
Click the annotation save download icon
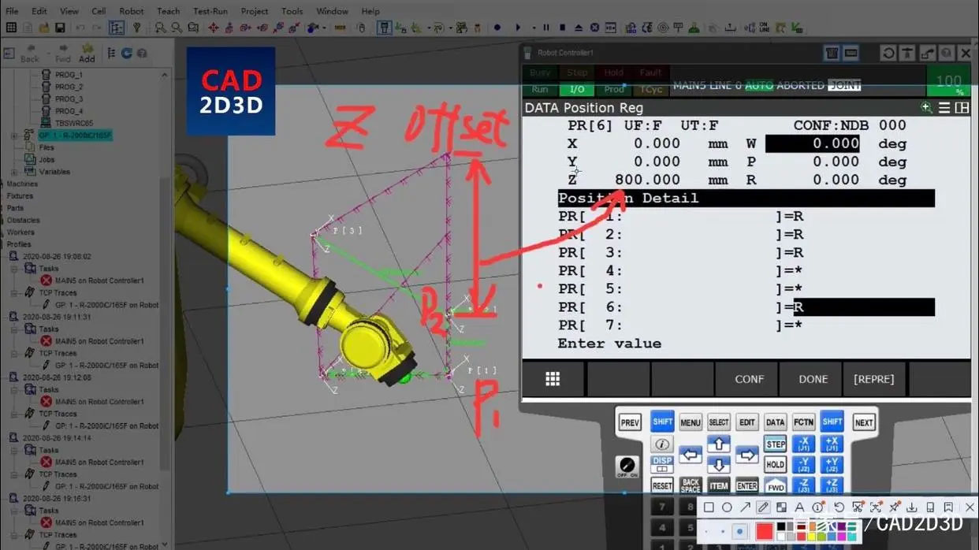pyautogui.click(x=912, y=507)
